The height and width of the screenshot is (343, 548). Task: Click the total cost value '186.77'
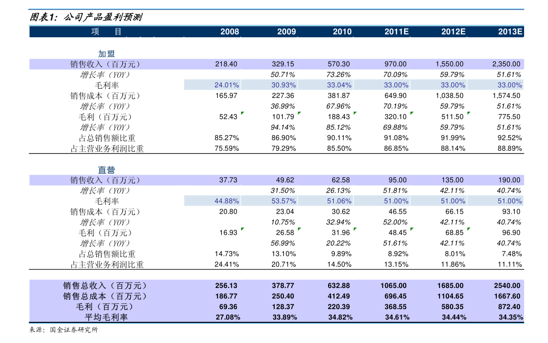226,296
